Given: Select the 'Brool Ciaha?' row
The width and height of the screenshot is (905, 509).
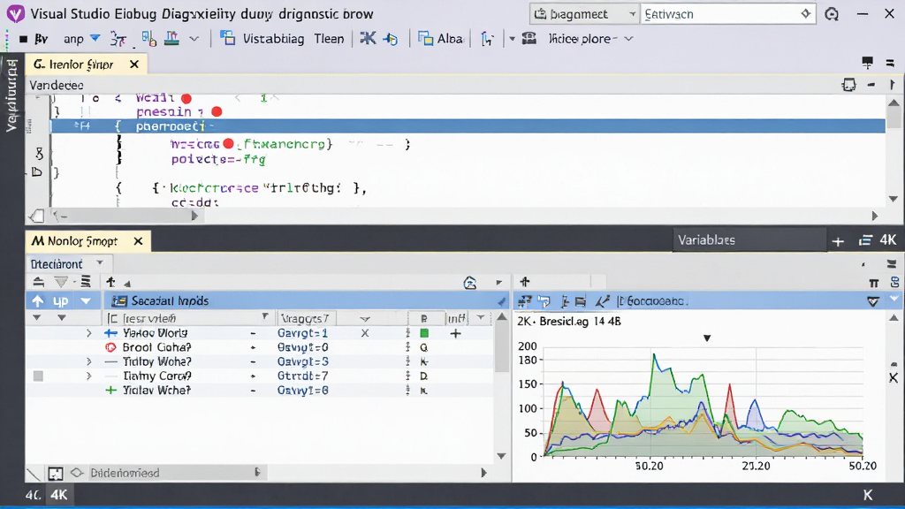Looking at the screenshot, I should click(x=260, y=347).
